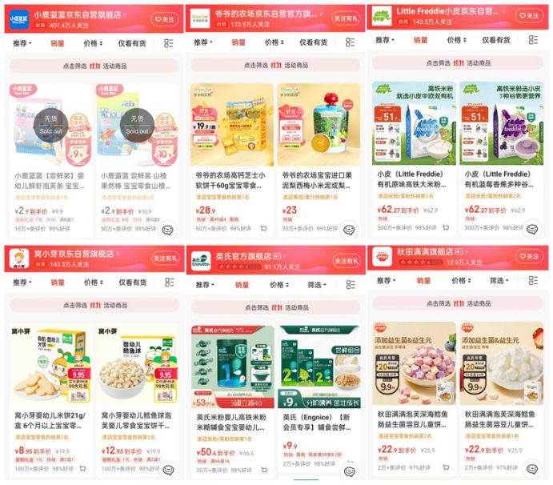Add 秋田满满 first product to cart
The width and height of the screenshot is (553, 485).
pos(446,467)
